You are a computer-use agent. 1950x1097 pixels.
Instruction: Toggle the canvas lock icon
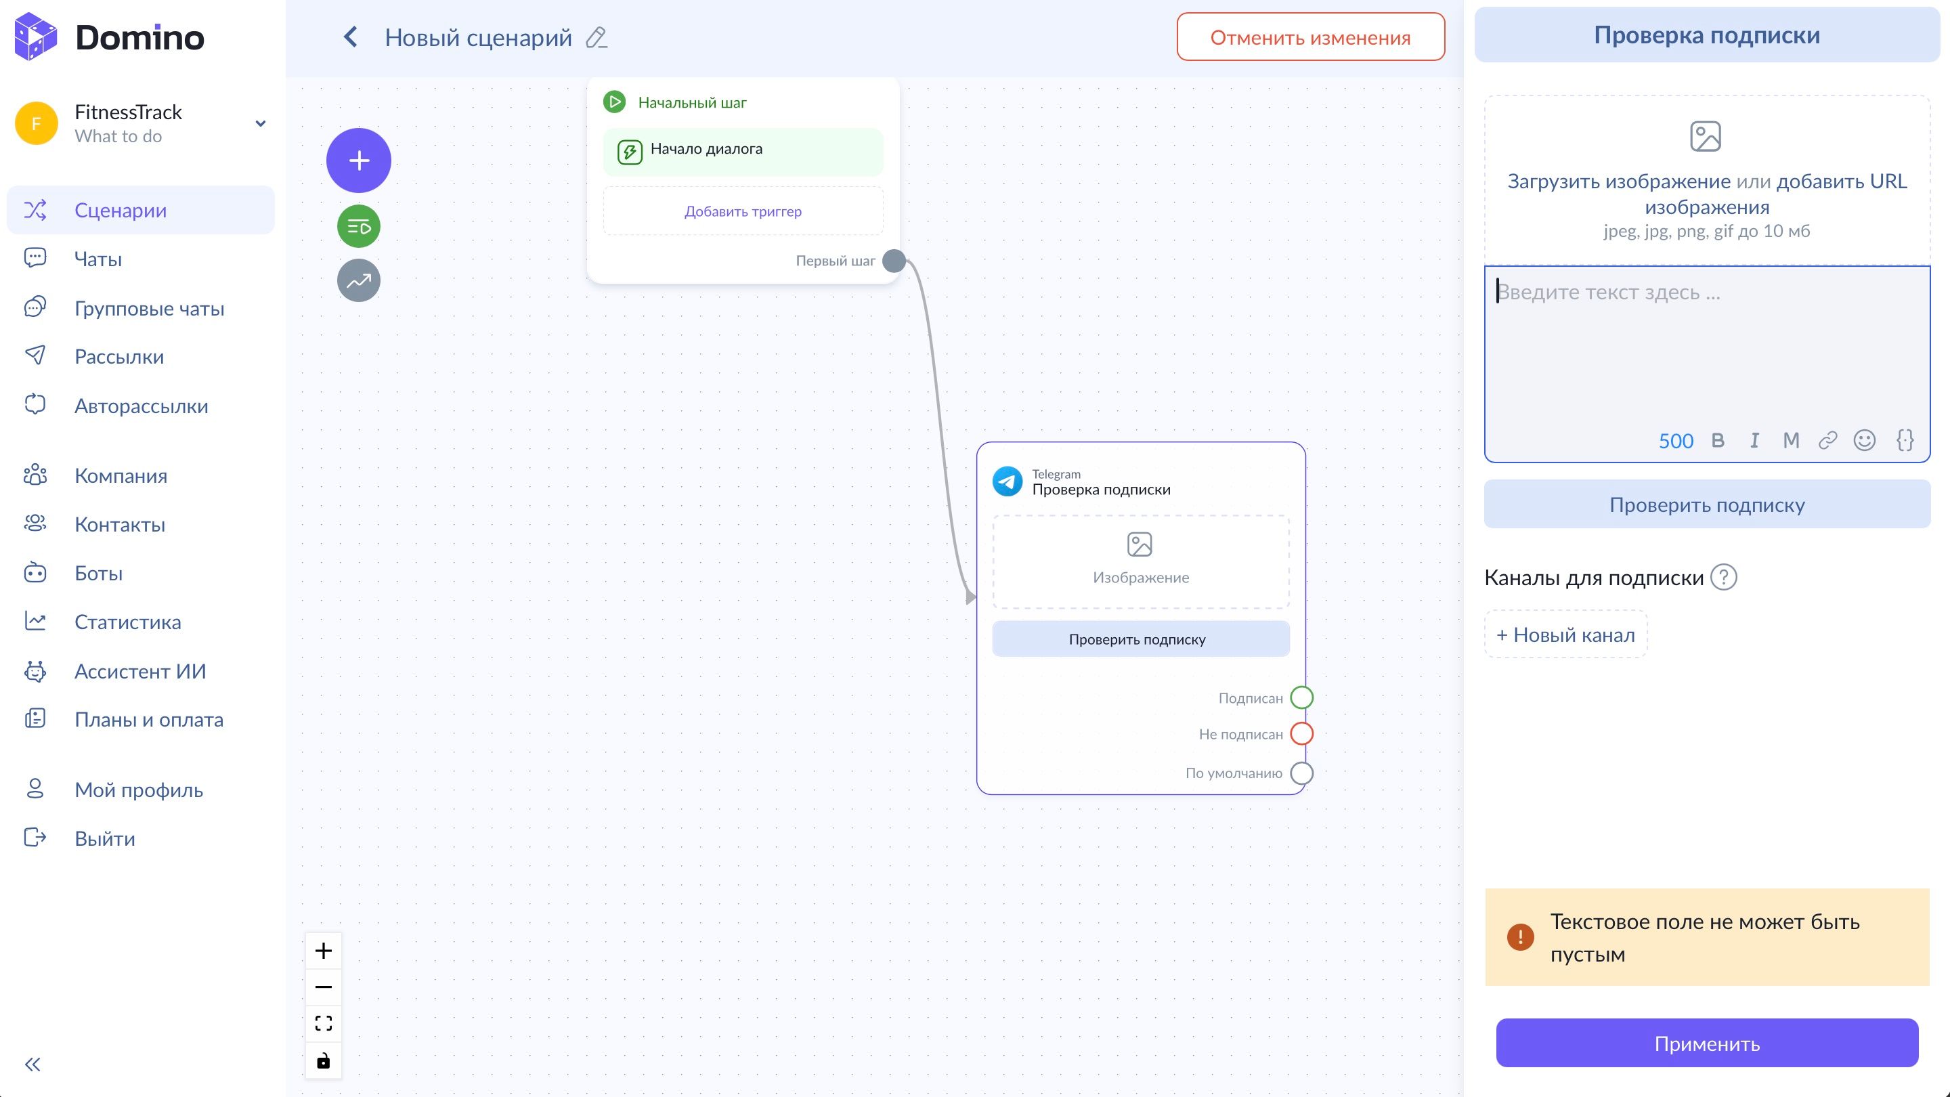(x=323, y=1060)
